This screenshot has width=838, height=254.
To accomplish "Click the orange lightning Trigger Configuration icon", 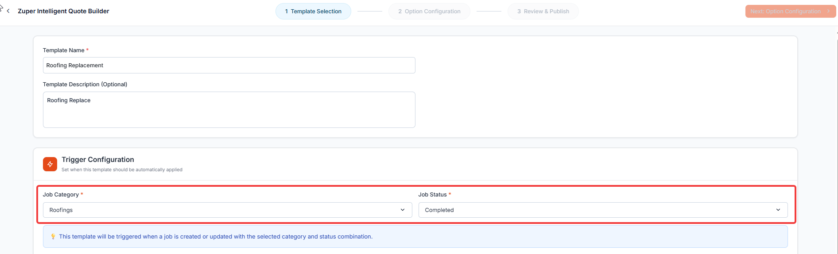I will (x=50, y=164).
